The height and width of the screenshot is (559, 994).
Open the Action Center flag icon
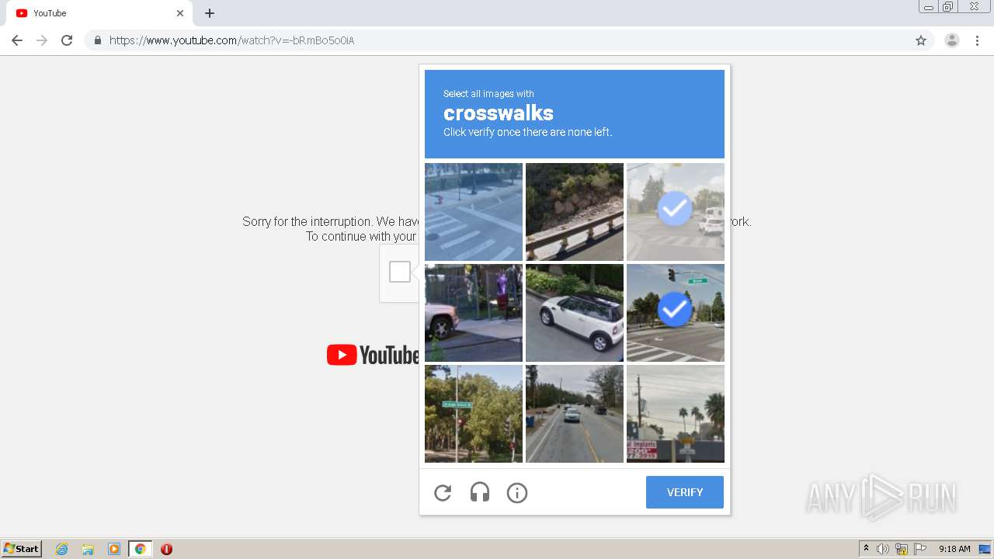tap(920, 549)
